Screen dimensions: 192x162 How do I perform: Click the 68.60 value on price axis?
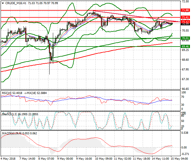click(185, 60)
